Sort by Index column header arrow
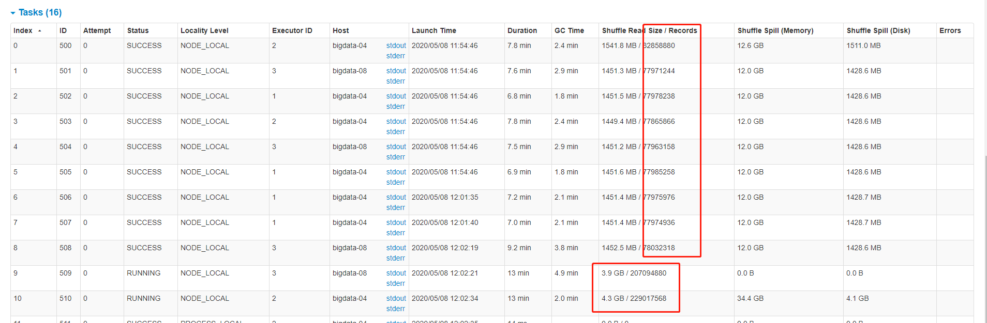 coord(40,31)
